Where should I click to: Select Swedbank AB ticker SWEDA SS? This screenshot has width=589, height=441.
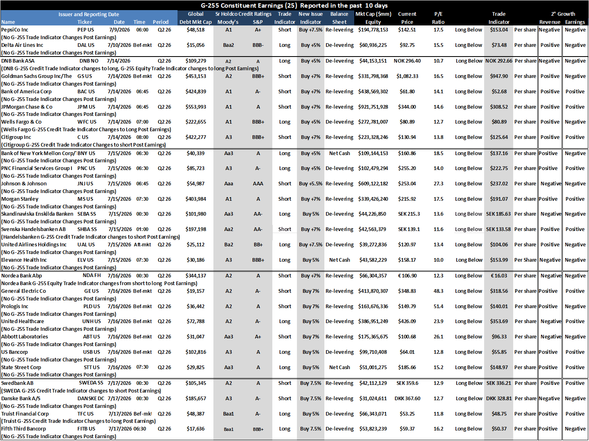91,383
